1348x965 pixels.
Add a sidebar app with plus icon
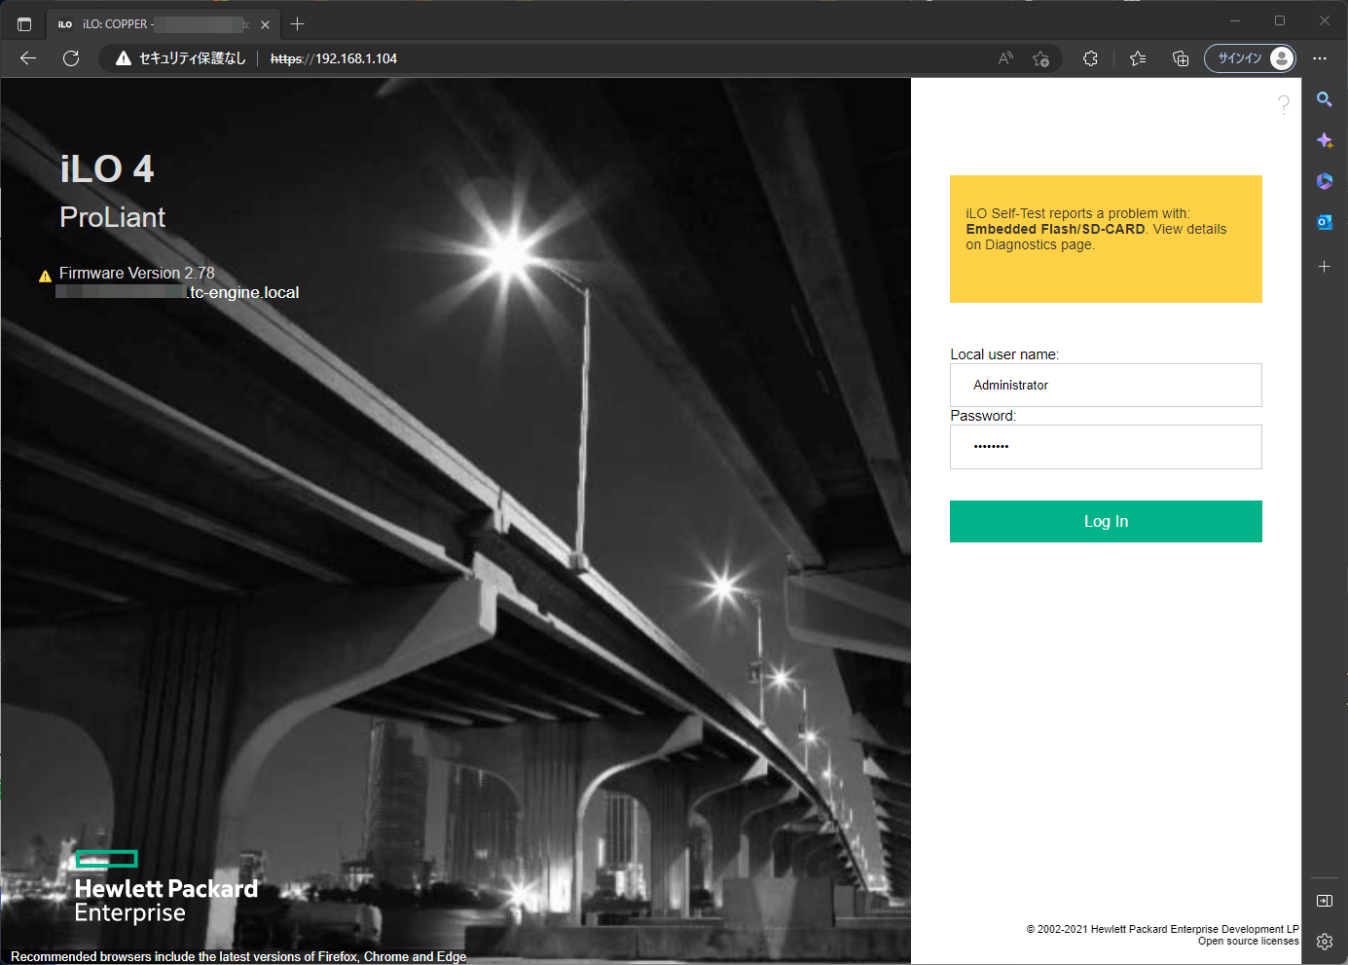tap(1325, 266)
